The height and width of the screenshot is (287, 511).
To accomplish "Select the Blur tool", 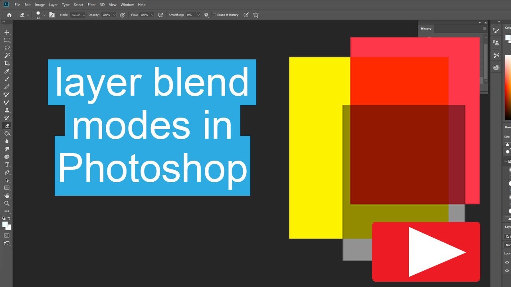I will click(7, 141).
